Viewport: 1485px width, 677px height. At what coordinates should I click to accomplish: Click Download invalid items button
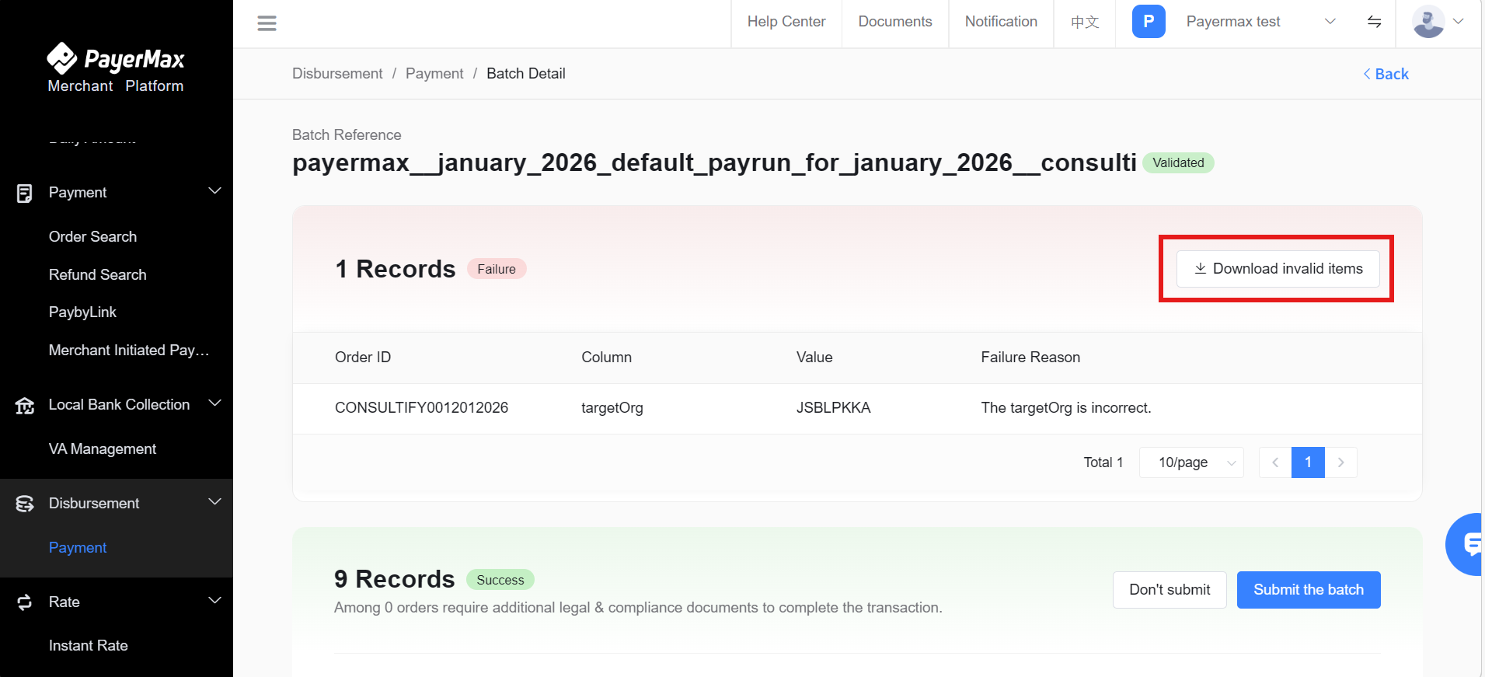pyautogui.click(x=1278, y=269)
